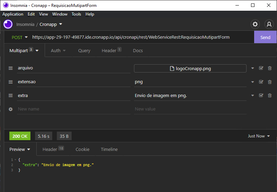This screenshot has height=192, width=277.
Task: Open the Window menu
Action: click(60, 14)
